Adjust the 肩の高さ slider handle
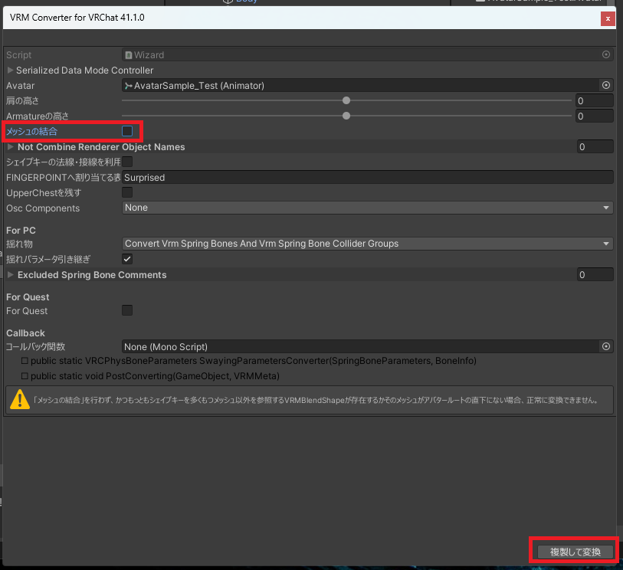The image size is (623, 570). (x=346, y=100)
